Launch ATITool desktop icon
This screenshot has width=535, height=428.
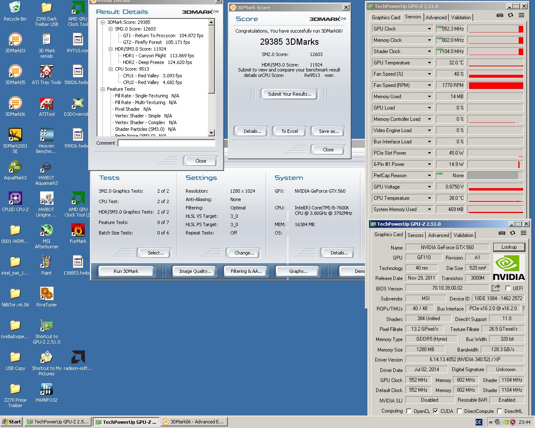pyautogui.click(x=46, y=107)
